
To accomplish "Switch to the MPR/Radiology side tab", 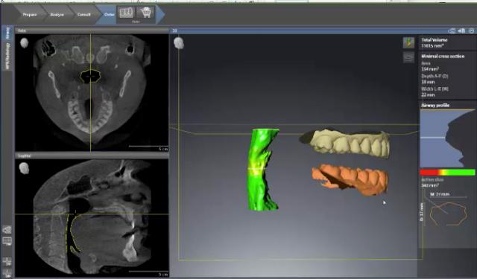I will coord(7,56).
